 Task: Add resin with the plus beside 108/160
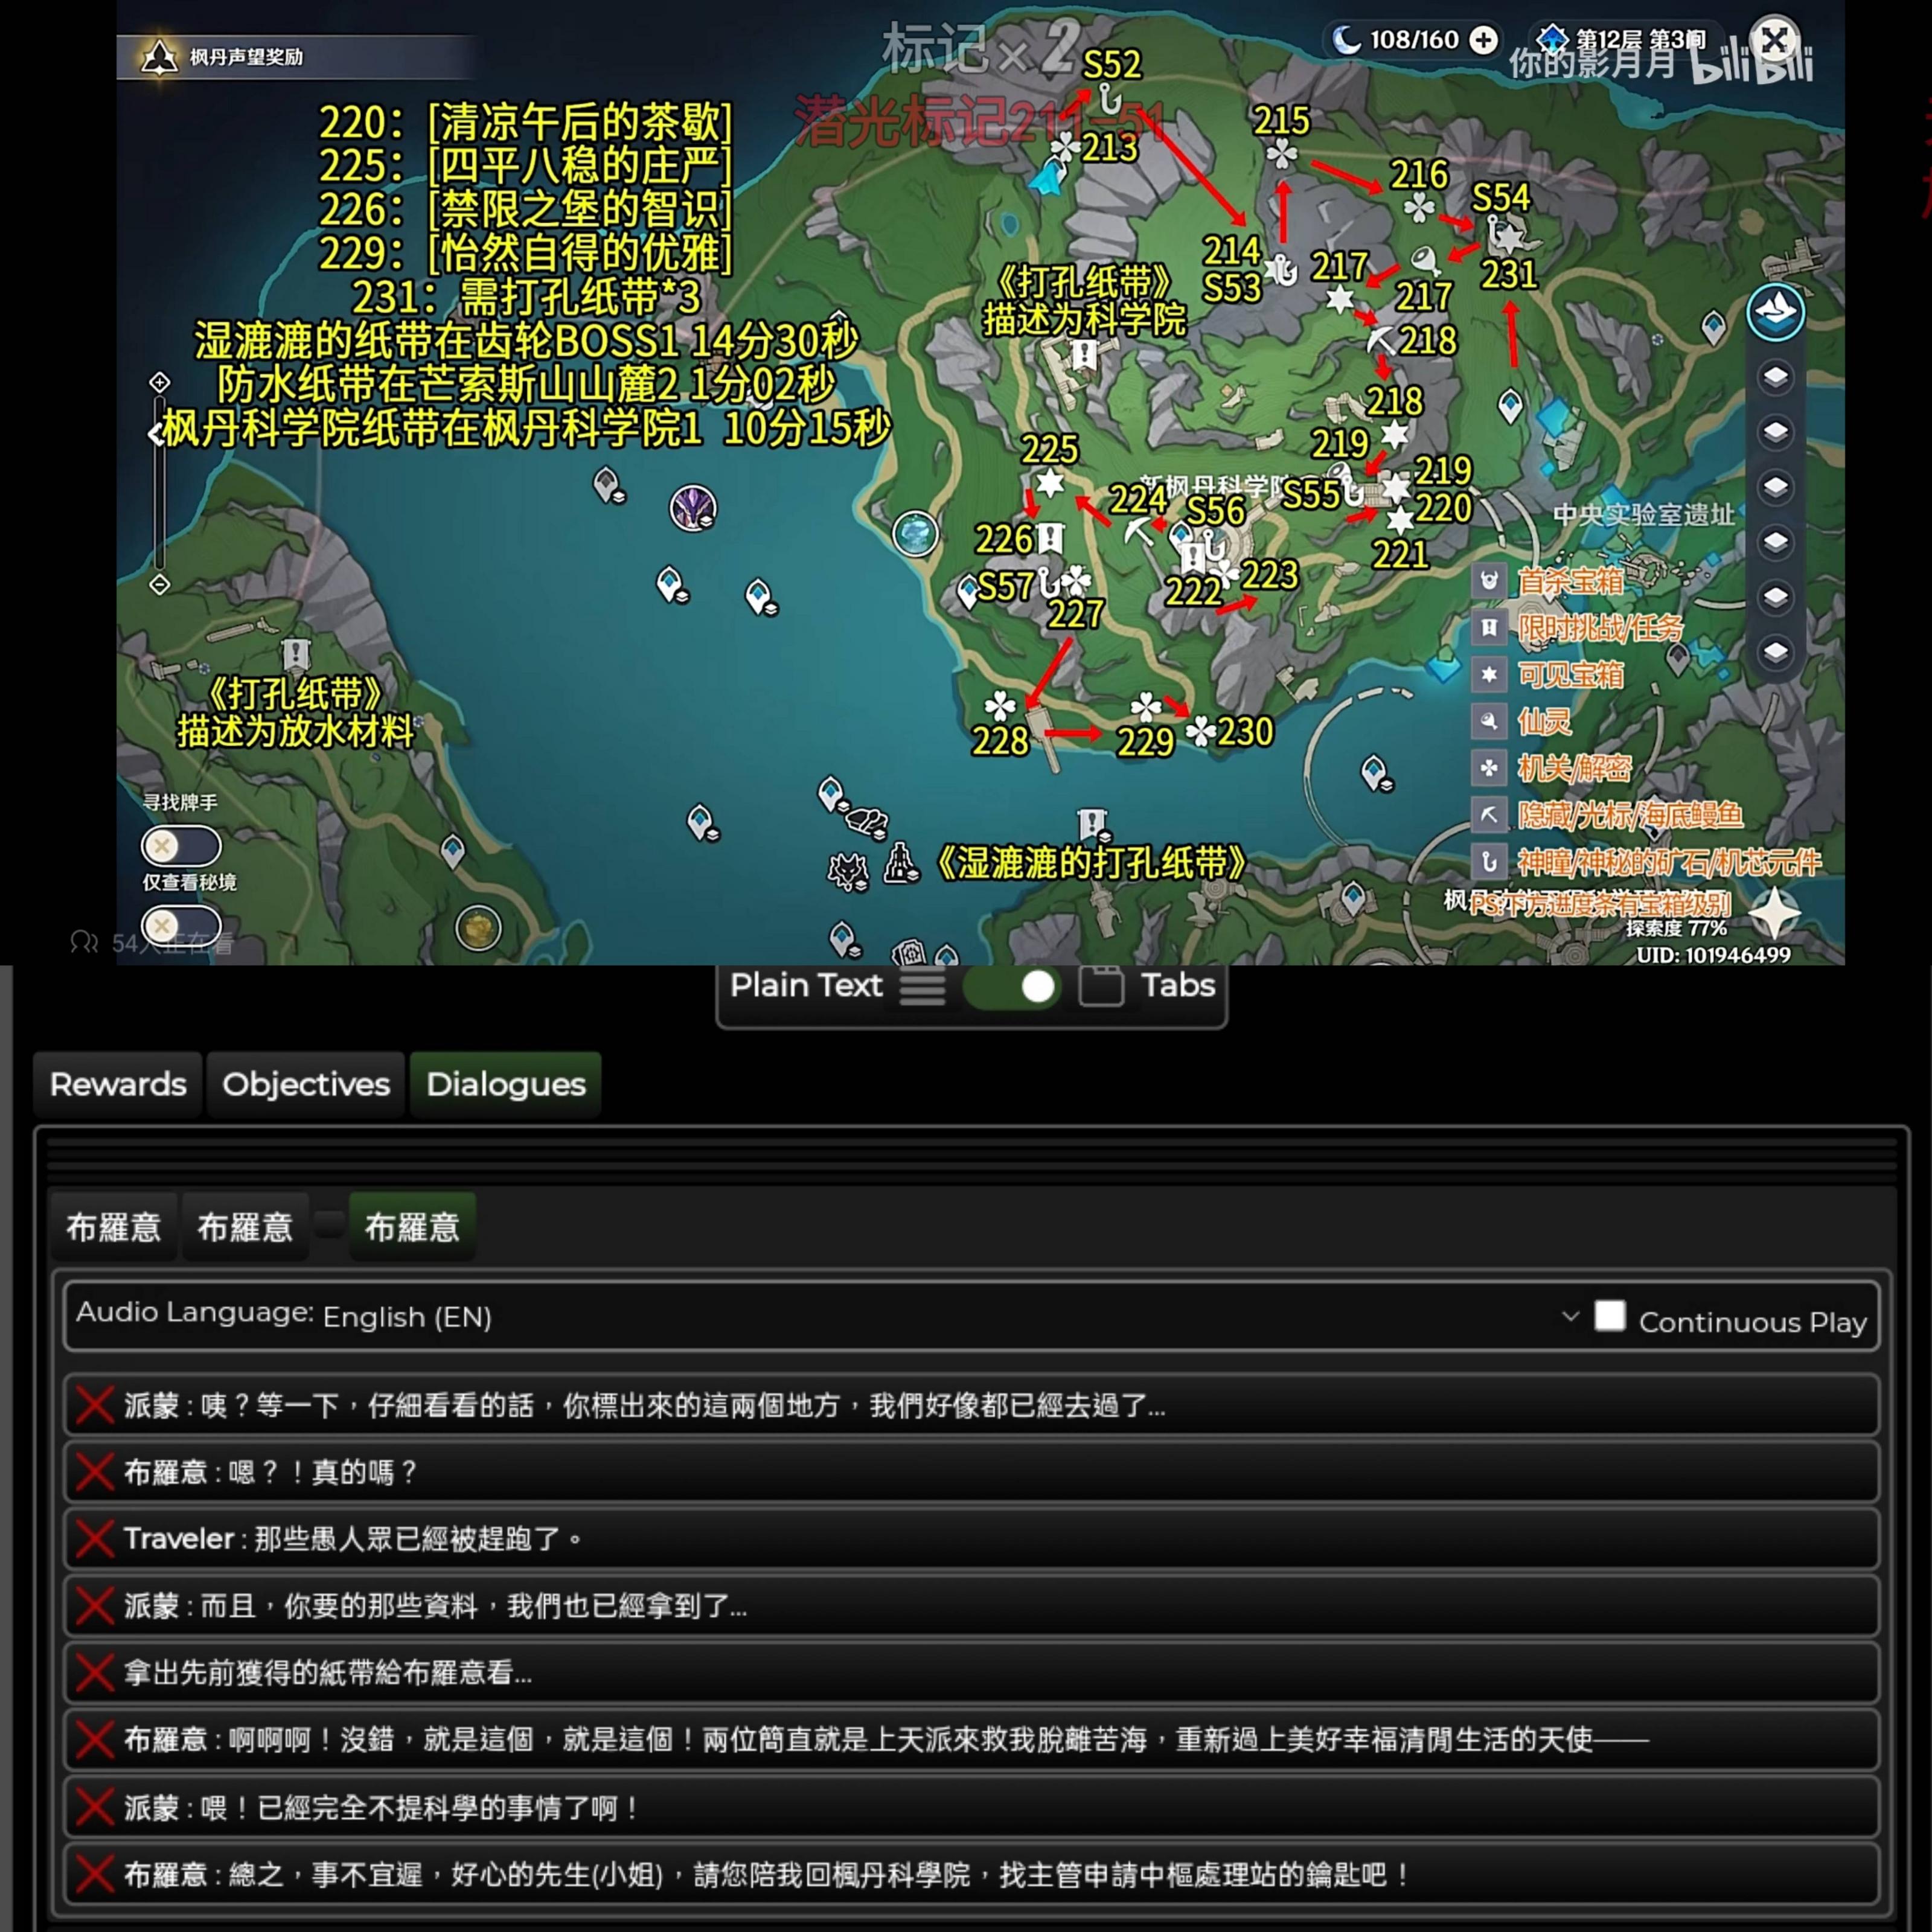(x=1484, y=40)
